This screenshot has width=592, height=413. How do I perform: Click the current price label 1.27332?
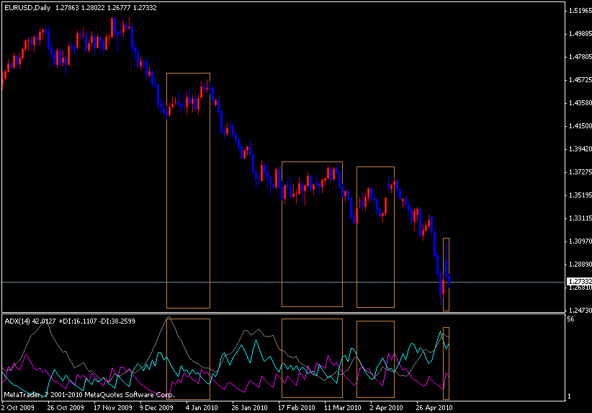(x=580, y=282)
